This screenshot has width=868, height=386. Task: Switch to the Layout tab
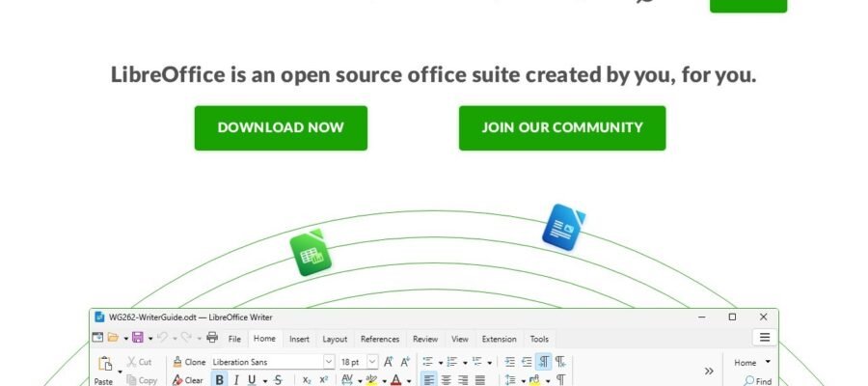(335, 339)
